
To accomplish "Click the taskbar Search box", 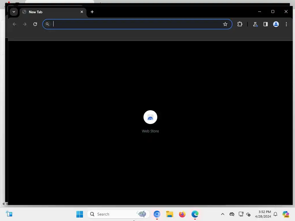I will (118, 214).
